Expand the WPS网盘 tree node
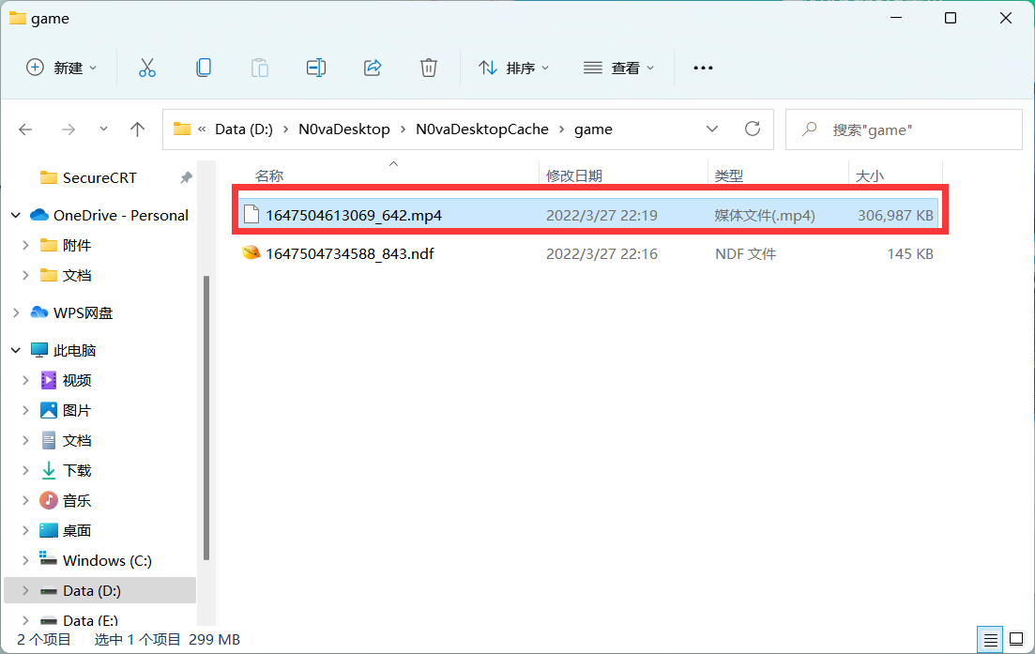The width and height of the screenshot is (1035, 654). pyautogui.click(x=16, y=312)
